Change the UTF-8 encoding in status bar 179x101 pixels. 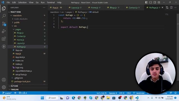(x=122, y=93)
